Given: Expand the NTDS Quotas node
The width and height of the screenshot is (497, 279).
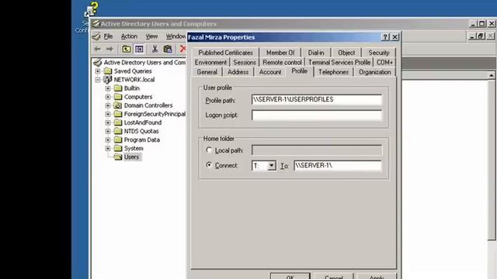Looking at the screenshot, I should tap(108, 131).
